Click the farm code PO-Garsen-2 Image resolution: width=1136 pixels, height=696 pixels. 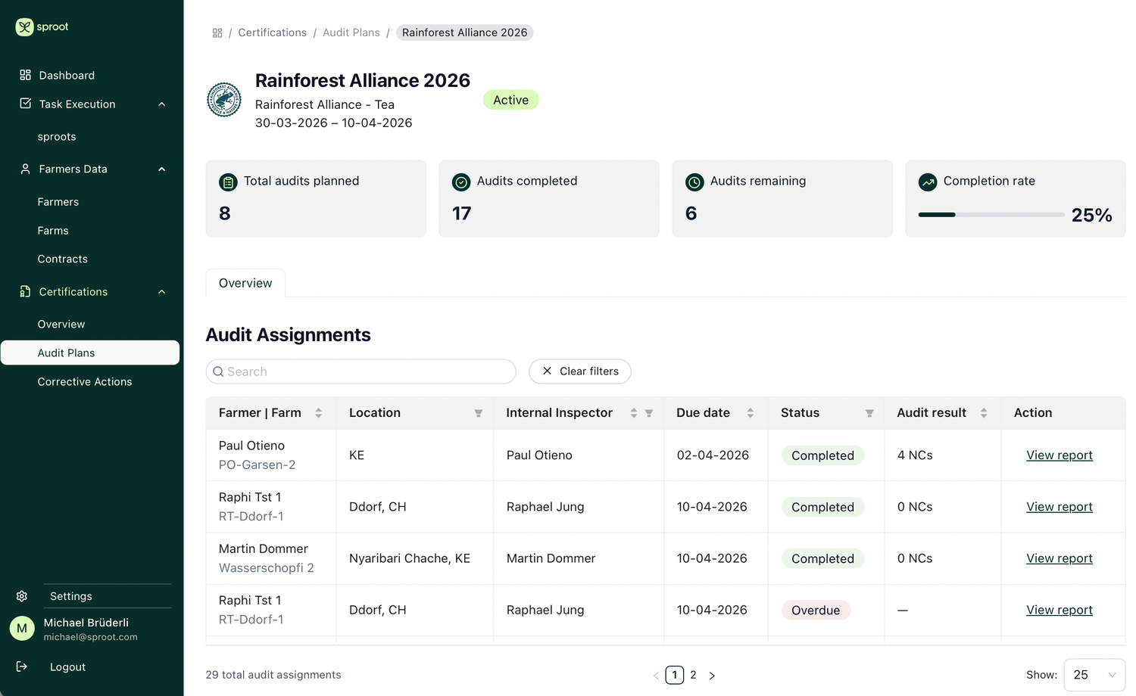pyautogui.click(x=257, y=465)
